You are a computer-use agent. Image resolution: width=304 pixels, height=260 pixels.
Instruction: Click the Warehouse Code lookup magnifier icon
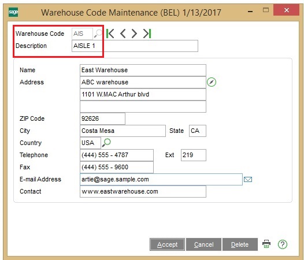point(98,34)
